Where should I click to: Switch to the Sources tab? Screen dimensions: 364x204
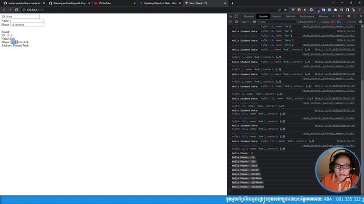[x=276, y=16]
